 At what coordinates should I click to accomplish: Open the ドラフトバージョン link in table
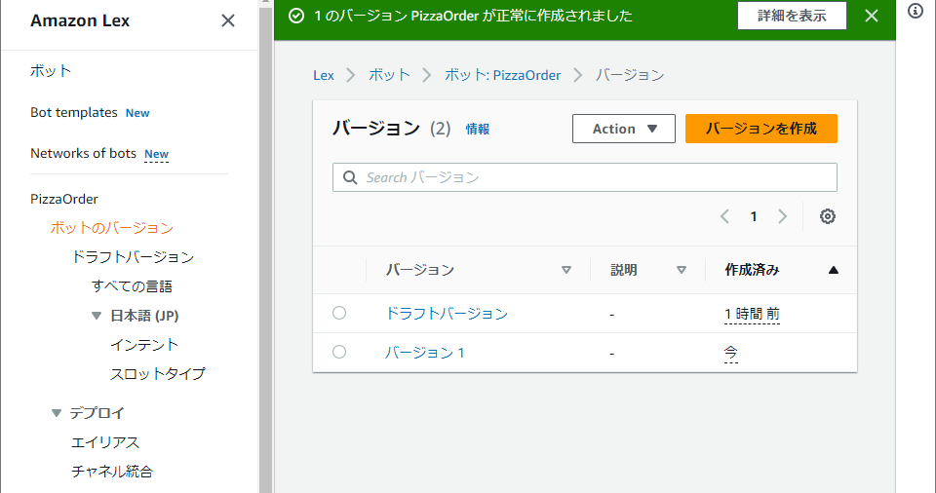click(x=447, y=314)
